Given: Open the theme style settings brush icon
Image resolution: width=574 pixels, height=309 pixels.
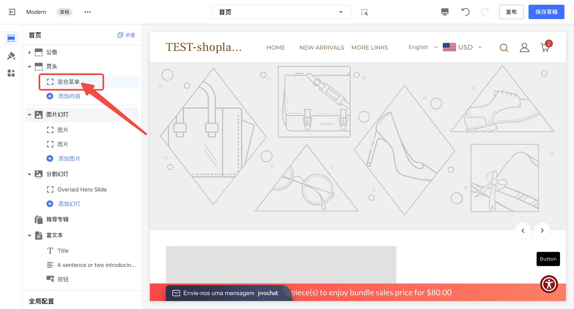Looking at the screenshot, I should (11, 56).
